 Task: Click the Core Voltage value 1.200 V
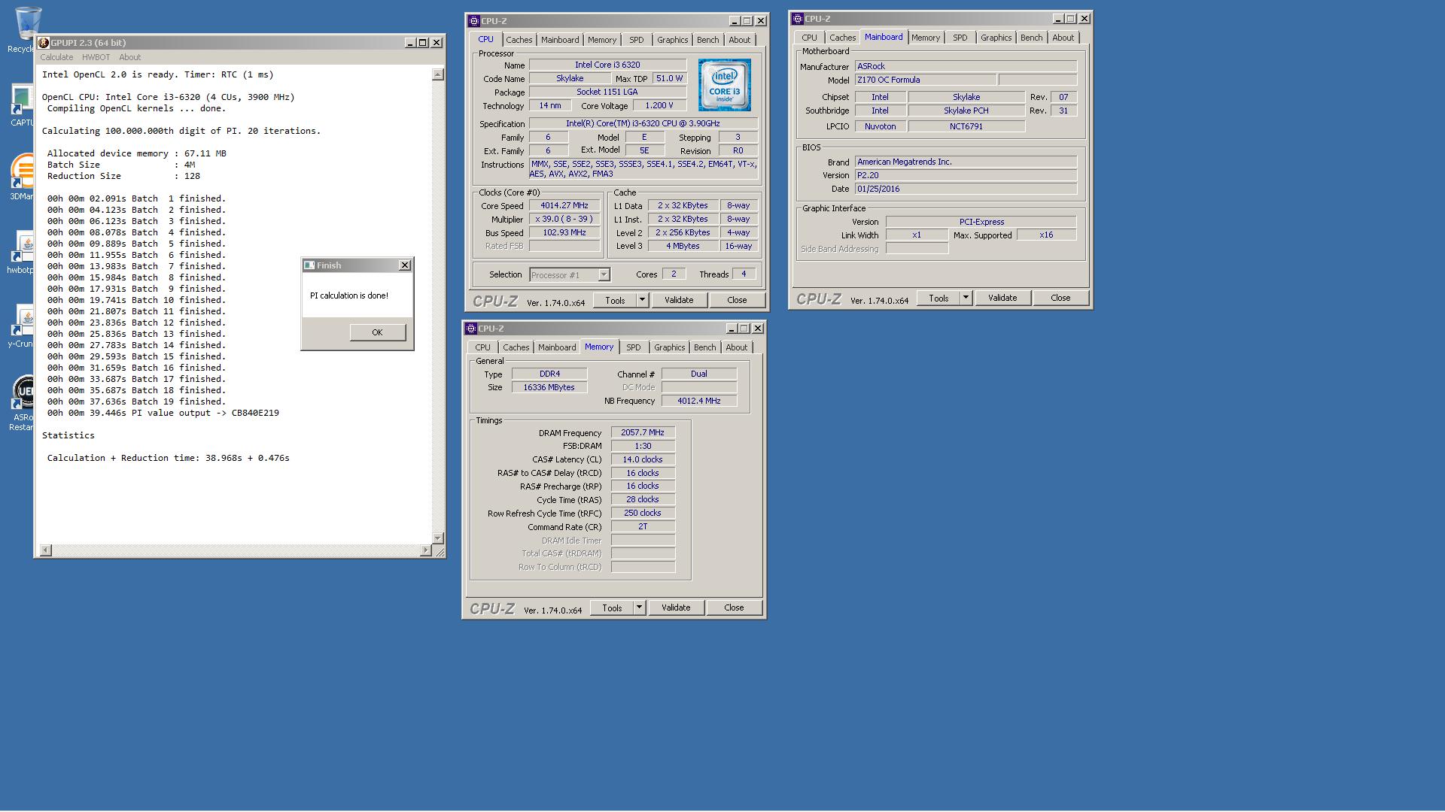pyautogui.click(x=659, y=106)
